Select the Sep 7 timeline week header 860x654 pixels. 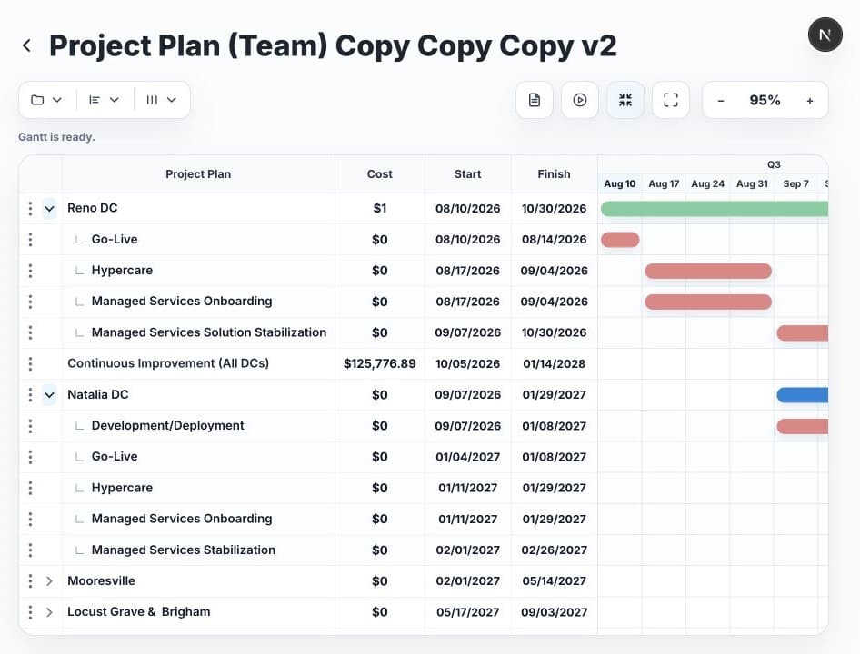point(795,183)
